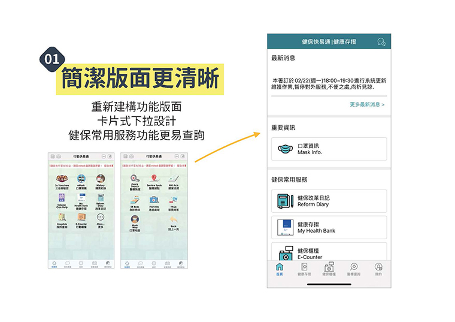
Task: Open the chat support icon in teal header
Action: [x=381, y=42]
